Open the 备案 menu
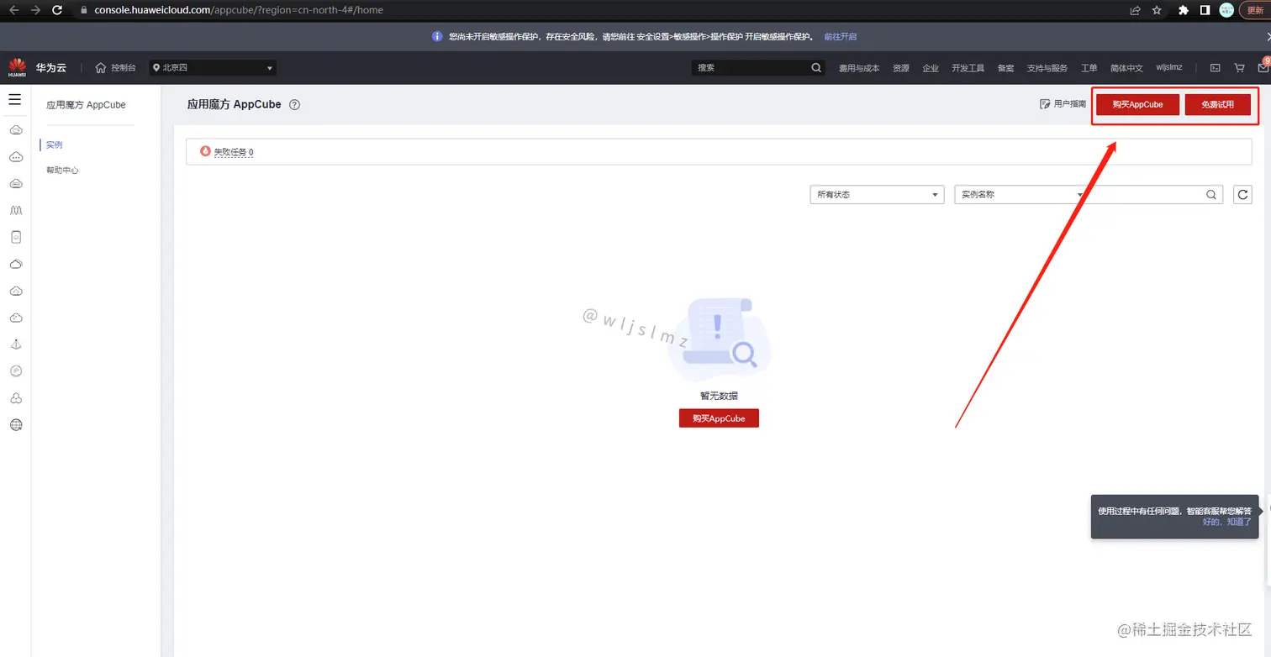Viewport: 1271px width, 657px height. (1005, 68)
